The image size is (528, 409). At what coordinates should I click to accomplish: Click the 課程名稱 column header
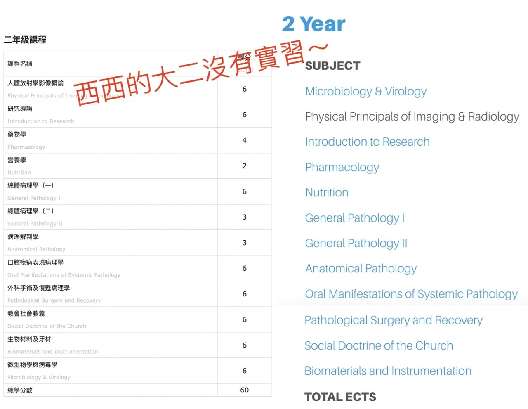(20, 64)
